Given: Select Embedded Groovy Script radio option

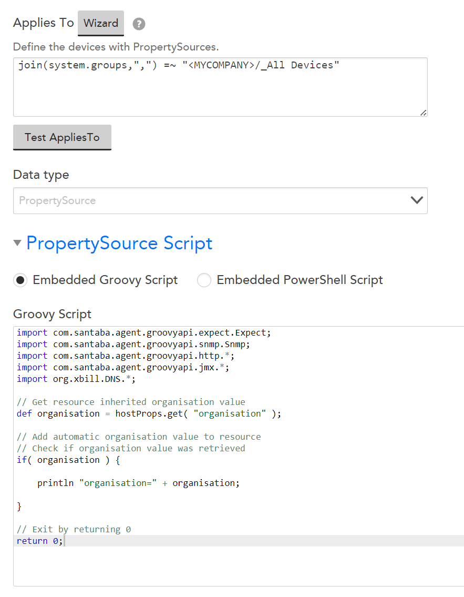Looking at the screenshot, I should [20, 280].
